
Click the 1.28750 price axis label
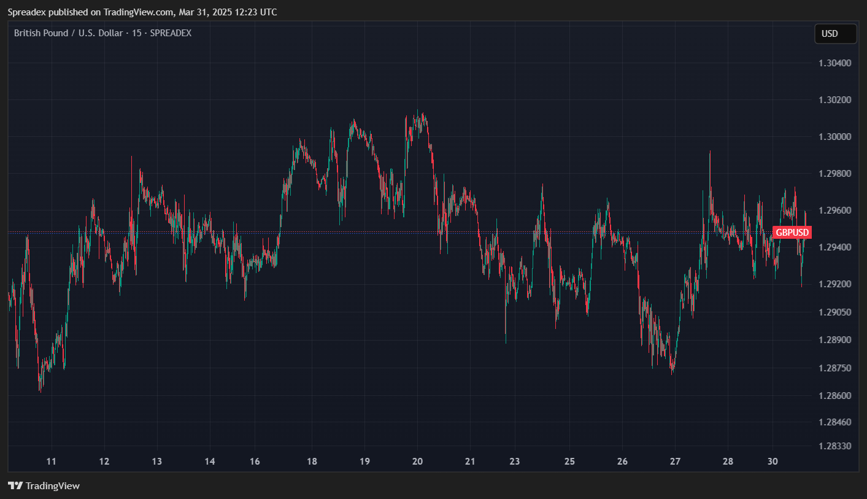pos(835,368)
